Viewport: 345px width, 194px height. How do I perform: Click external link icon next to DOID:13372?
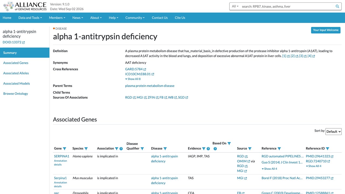[23, 42]
